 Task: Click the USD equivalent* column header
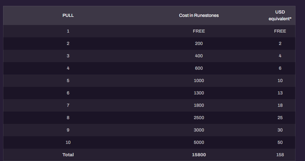pyautogui.click(x=280, y=15)
